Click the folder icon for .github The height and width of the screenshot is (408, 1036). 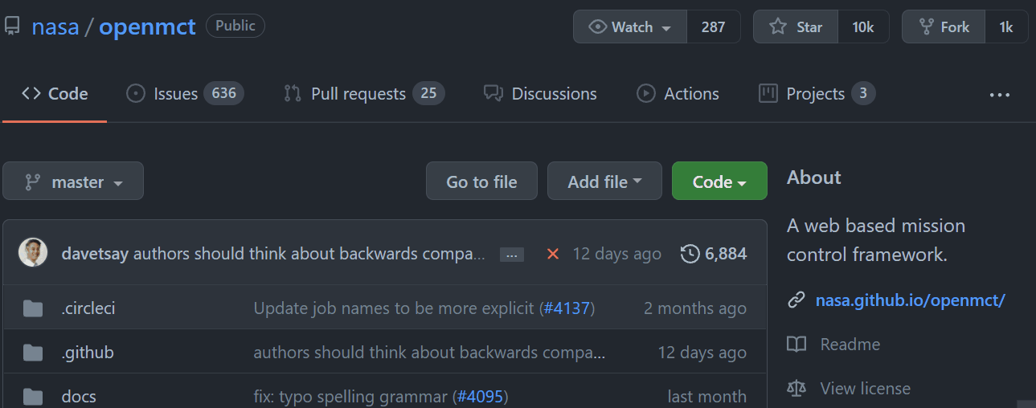pos(33,352)
